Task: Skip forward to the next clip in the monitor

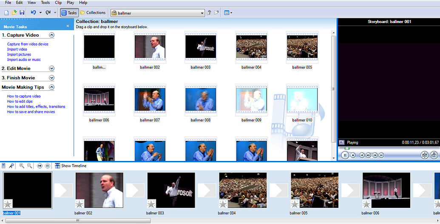Action: [x=381, y=155]
